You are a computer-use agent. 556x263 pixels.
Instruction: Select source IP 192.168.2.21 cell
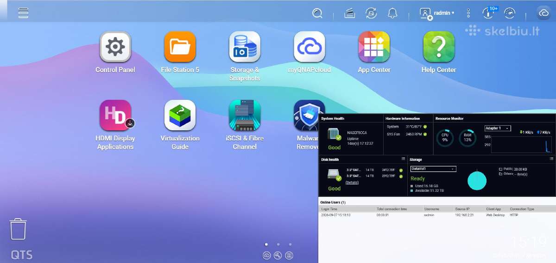point(465,215)
